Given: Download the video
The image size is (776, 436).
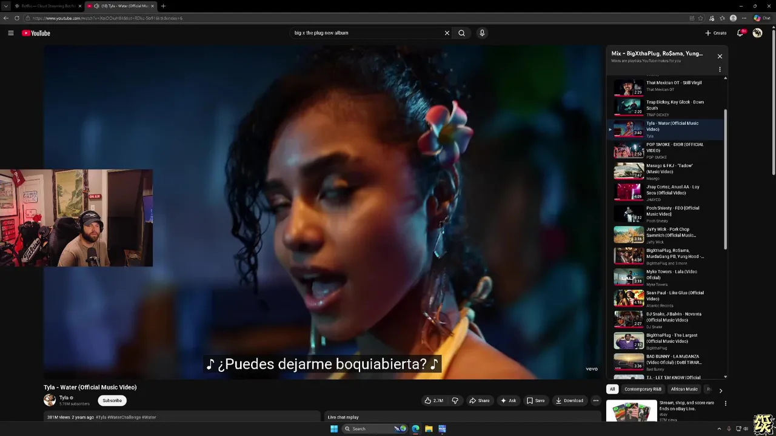Looking at the screenshot, I should tap(569, 400).
